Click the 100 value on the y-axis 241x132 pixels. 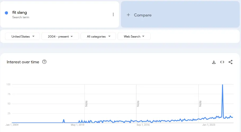8,84
